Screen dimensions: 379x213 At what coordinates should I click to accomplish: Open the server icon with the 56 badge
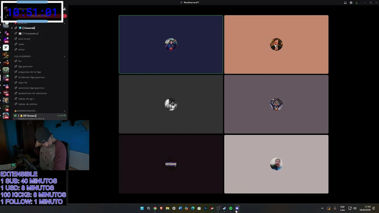[x=6, y=85]
